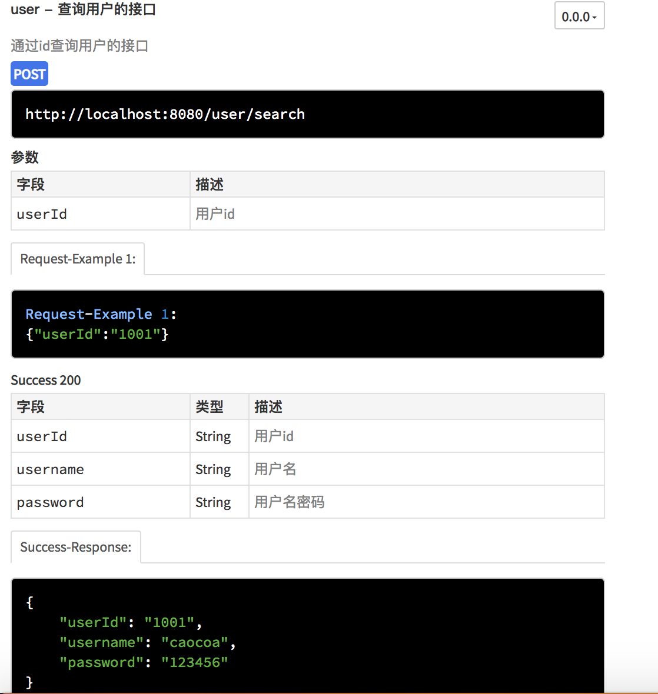
Task: Click the response line "userId": "1001"
Action: coord(131,623)
